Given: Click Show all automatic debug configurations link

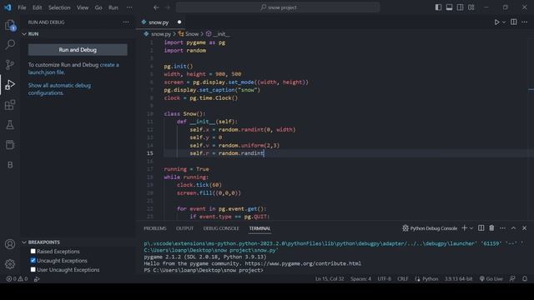Looking at the screenshot, I should pos(59,89).
